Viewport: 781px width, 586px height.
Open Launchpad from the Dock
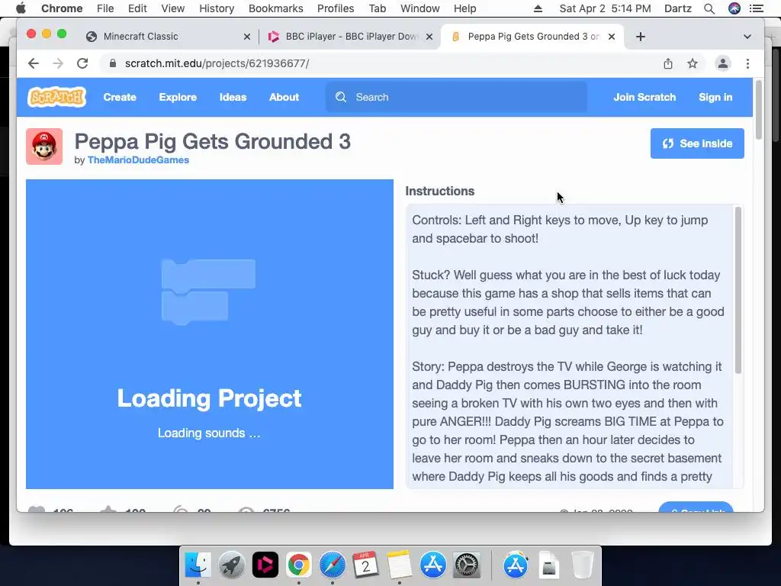[x=232, y=565]
